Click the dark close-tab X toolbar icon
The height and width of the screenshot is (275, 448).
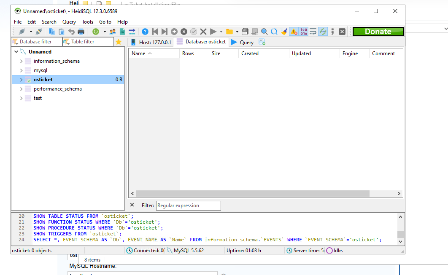coord(342,32)
